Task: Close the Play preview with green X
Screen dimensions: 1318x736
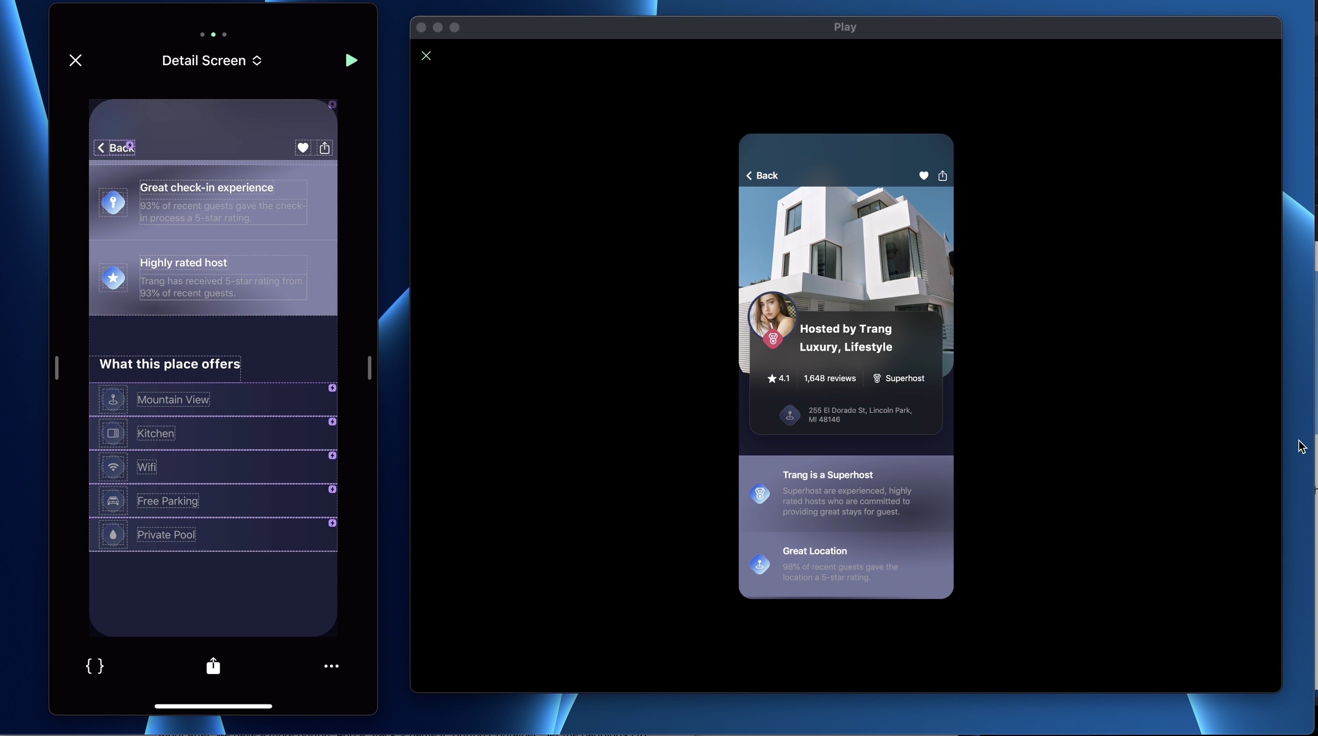Action: pyautogui.click(x=426, y=56)
